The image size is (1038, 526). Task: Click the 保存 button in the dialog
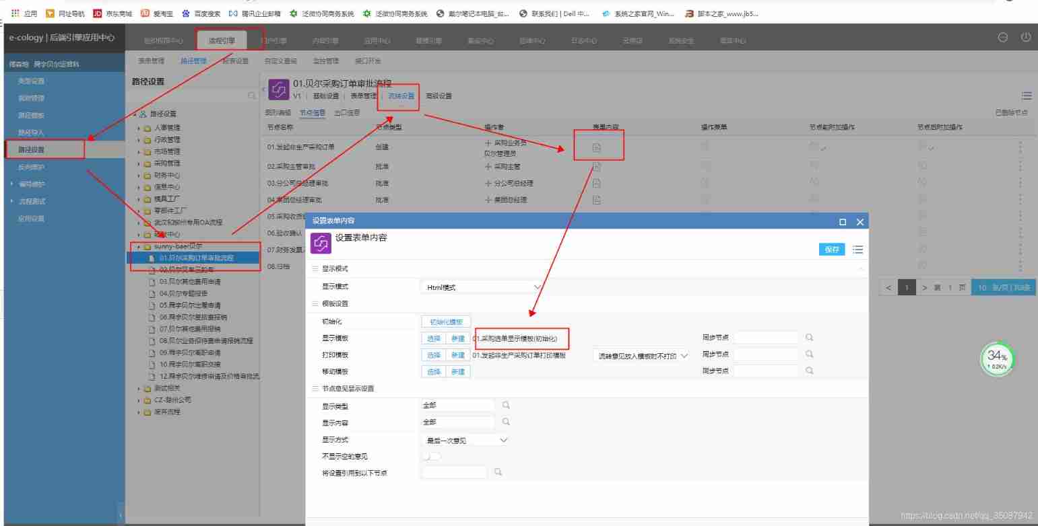tap(832, 249)
